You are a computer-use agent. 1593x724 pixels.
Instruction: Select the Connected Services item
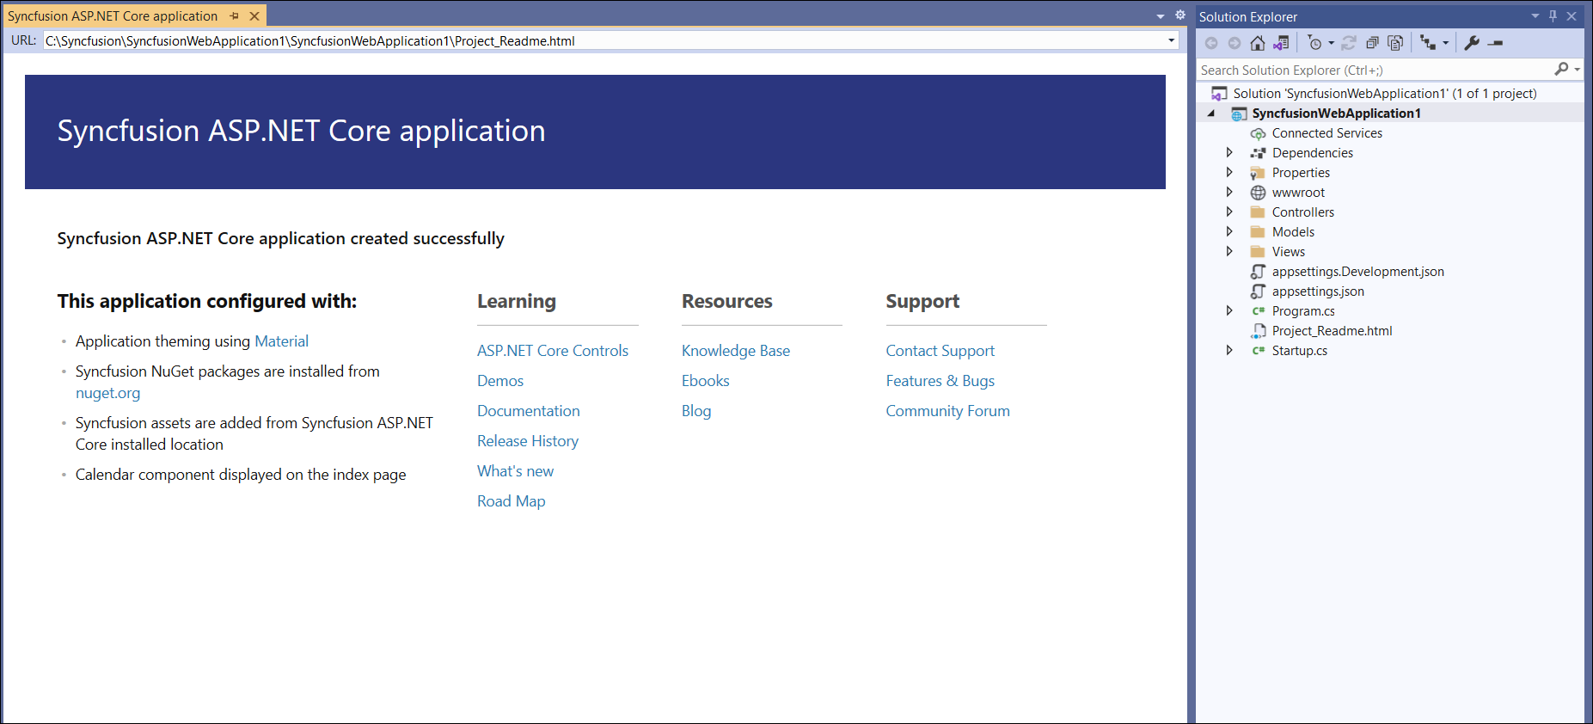1327,133
